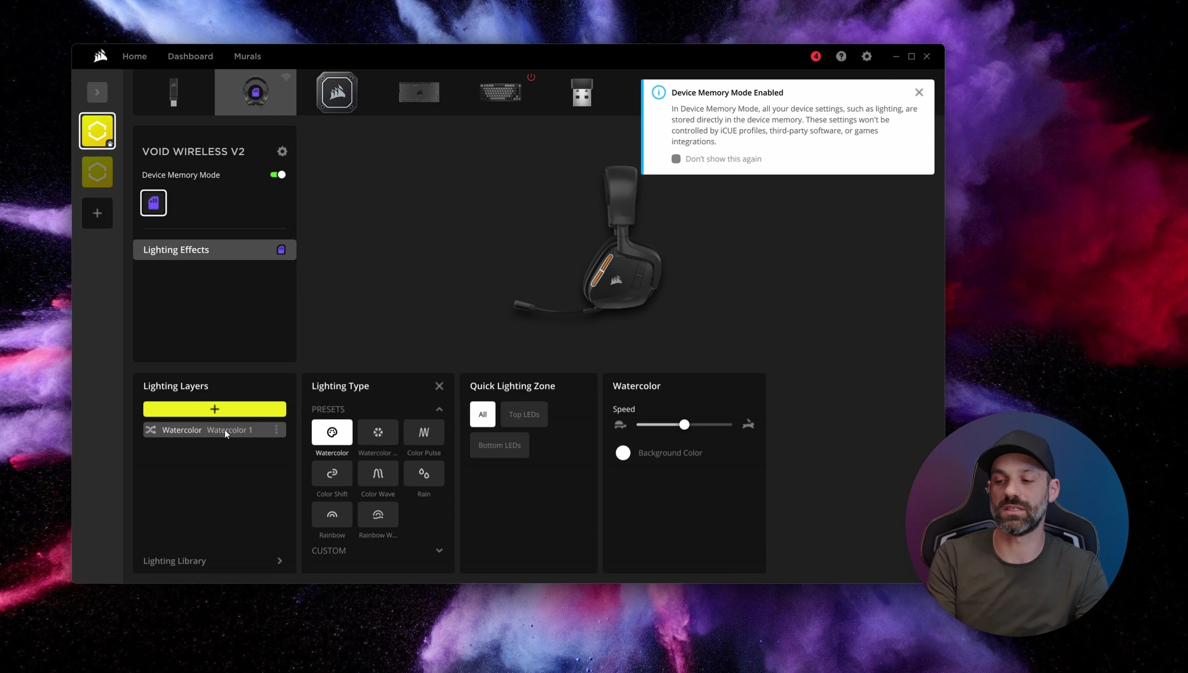Choose the Watercolor preset
The height and width of the screenshot is (673, 1188).
click(332, 432)
